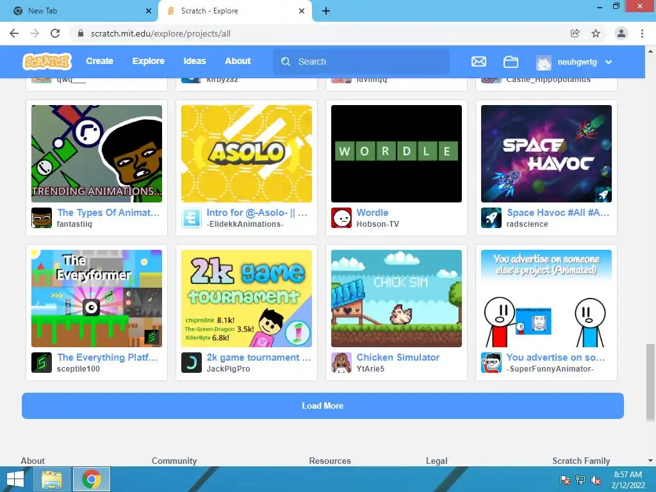This screenshot has width=656, height=492.
Task: Open -SuperFunnyAnimator- user avatar
Action: [x=491, y=363]
